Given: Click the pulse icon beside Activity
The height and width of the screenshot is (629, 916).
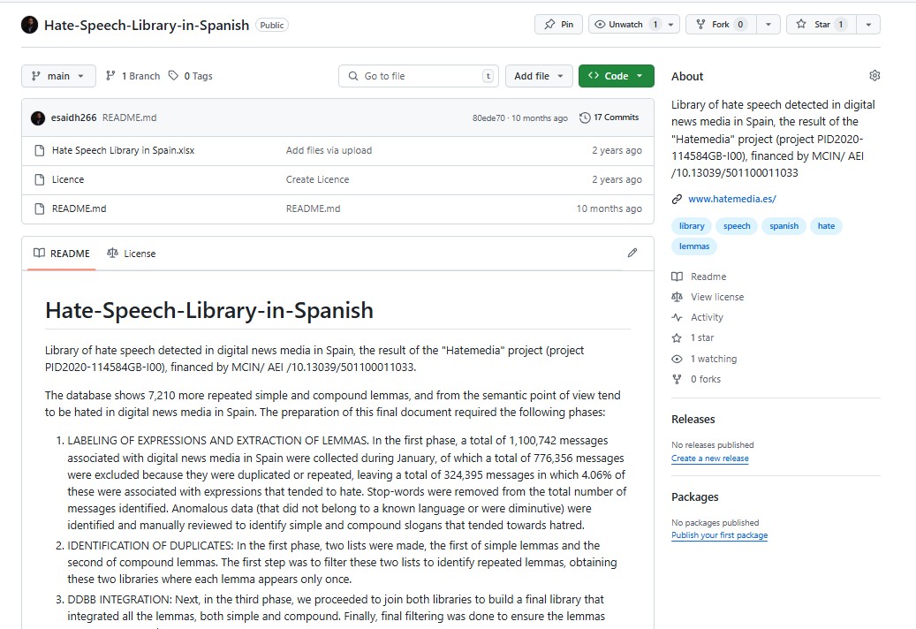Looking at the screenshot, I should (678, 318).
